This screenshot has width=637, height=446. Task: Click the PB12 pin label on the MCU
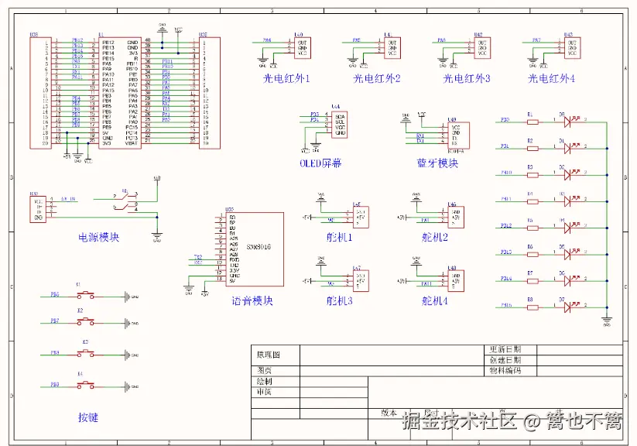point(108,43)
